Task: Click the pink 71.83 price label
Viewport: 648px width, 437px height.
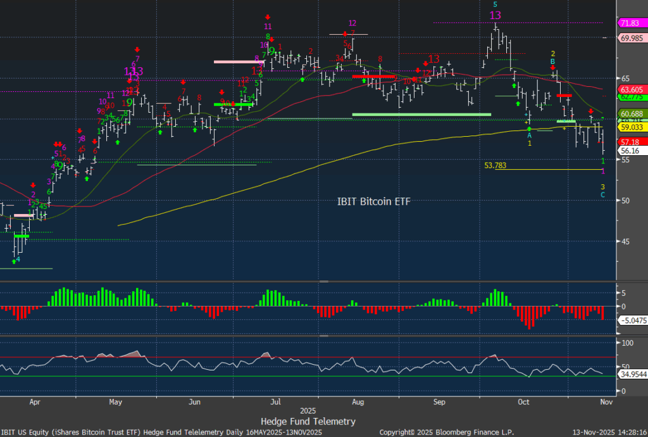Action: [x=630, y=23]
